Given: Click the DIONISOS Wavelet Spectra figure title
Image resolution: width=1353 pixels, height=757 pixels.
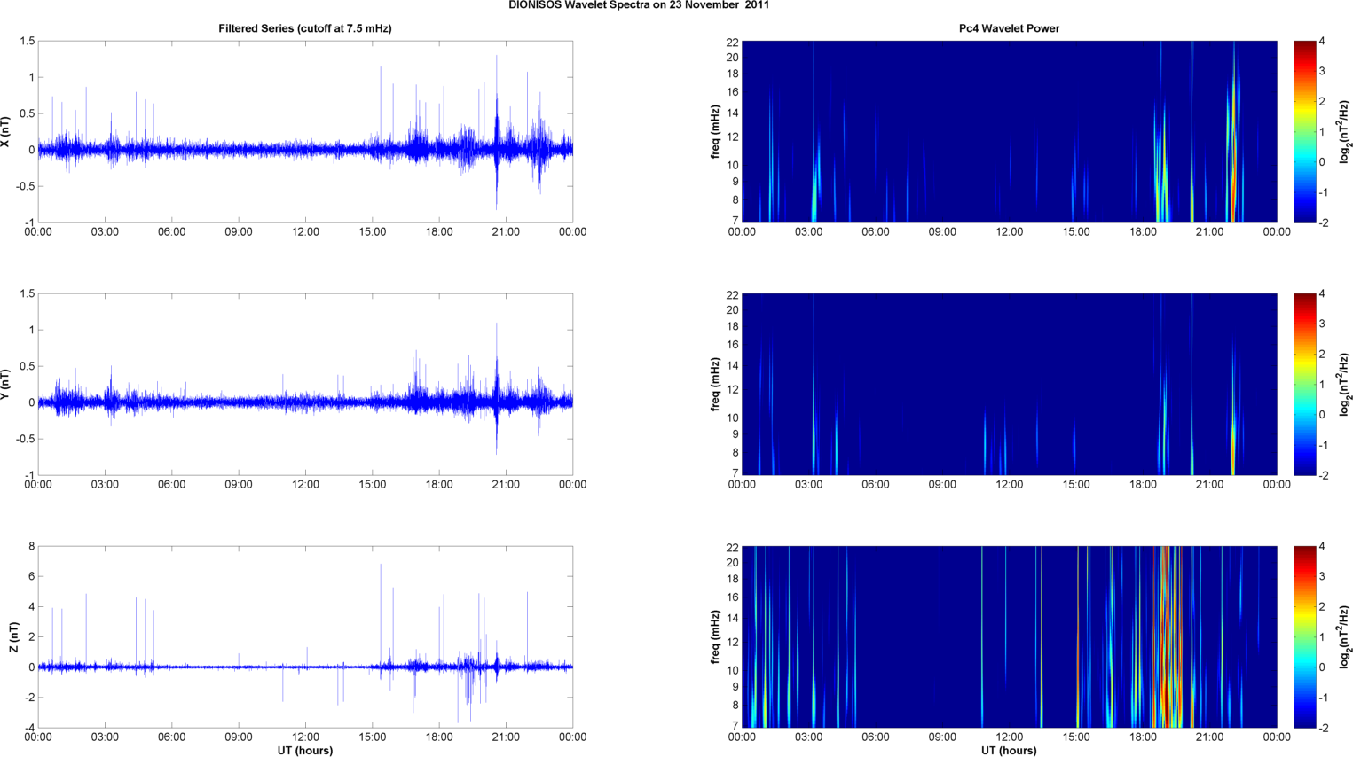Looking at the screenshot, I should point(639,5).
